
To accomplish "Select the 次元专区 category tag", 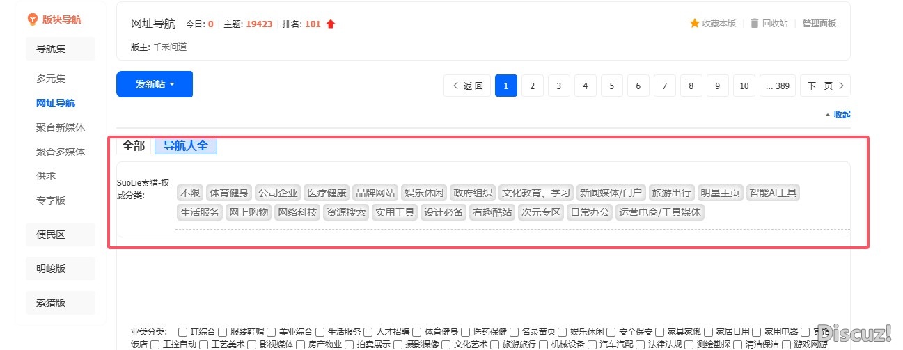I will tap(541, 212).
